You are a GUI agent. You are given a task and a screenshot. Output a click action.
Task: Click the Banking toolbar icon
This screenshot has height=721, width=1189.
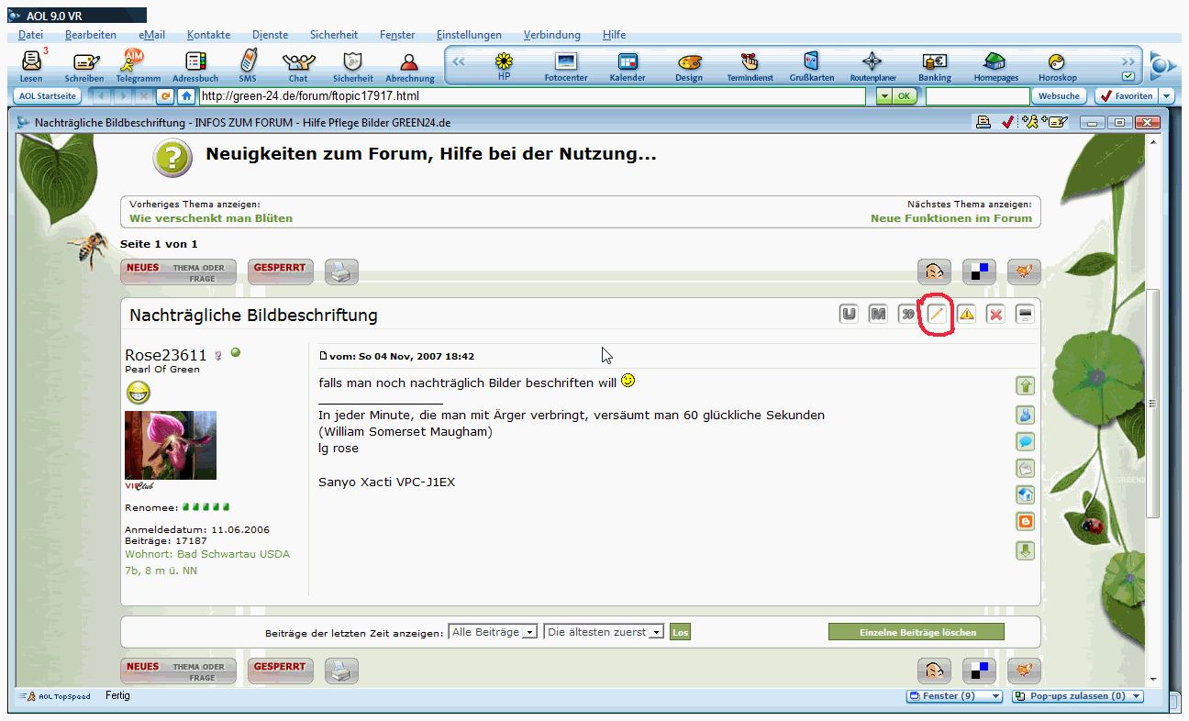coord(935,66)
